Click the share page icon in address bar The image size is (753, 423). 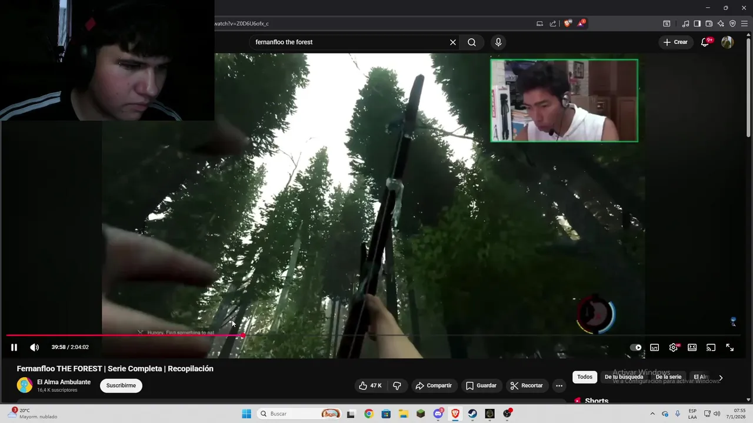click(x=553, y=23)
